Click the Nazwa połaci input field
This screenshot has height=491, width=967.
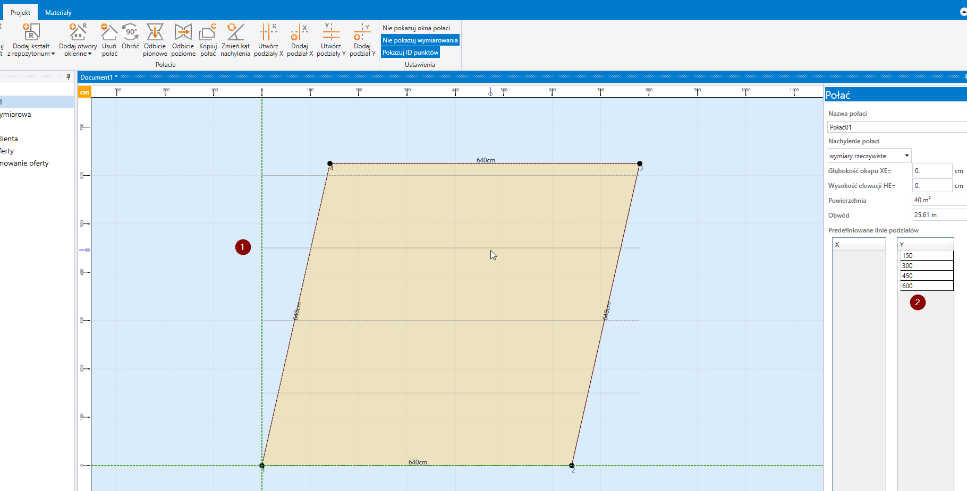(x=896, y=127)
